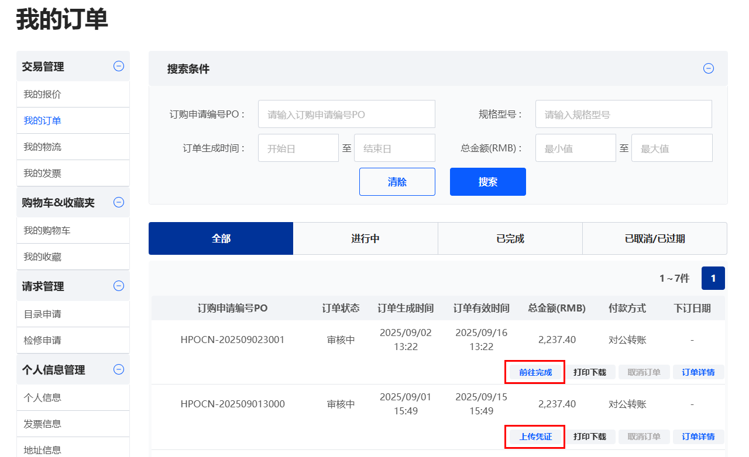
Task: Click the blue 搜索 button
Action: [487, 182]
